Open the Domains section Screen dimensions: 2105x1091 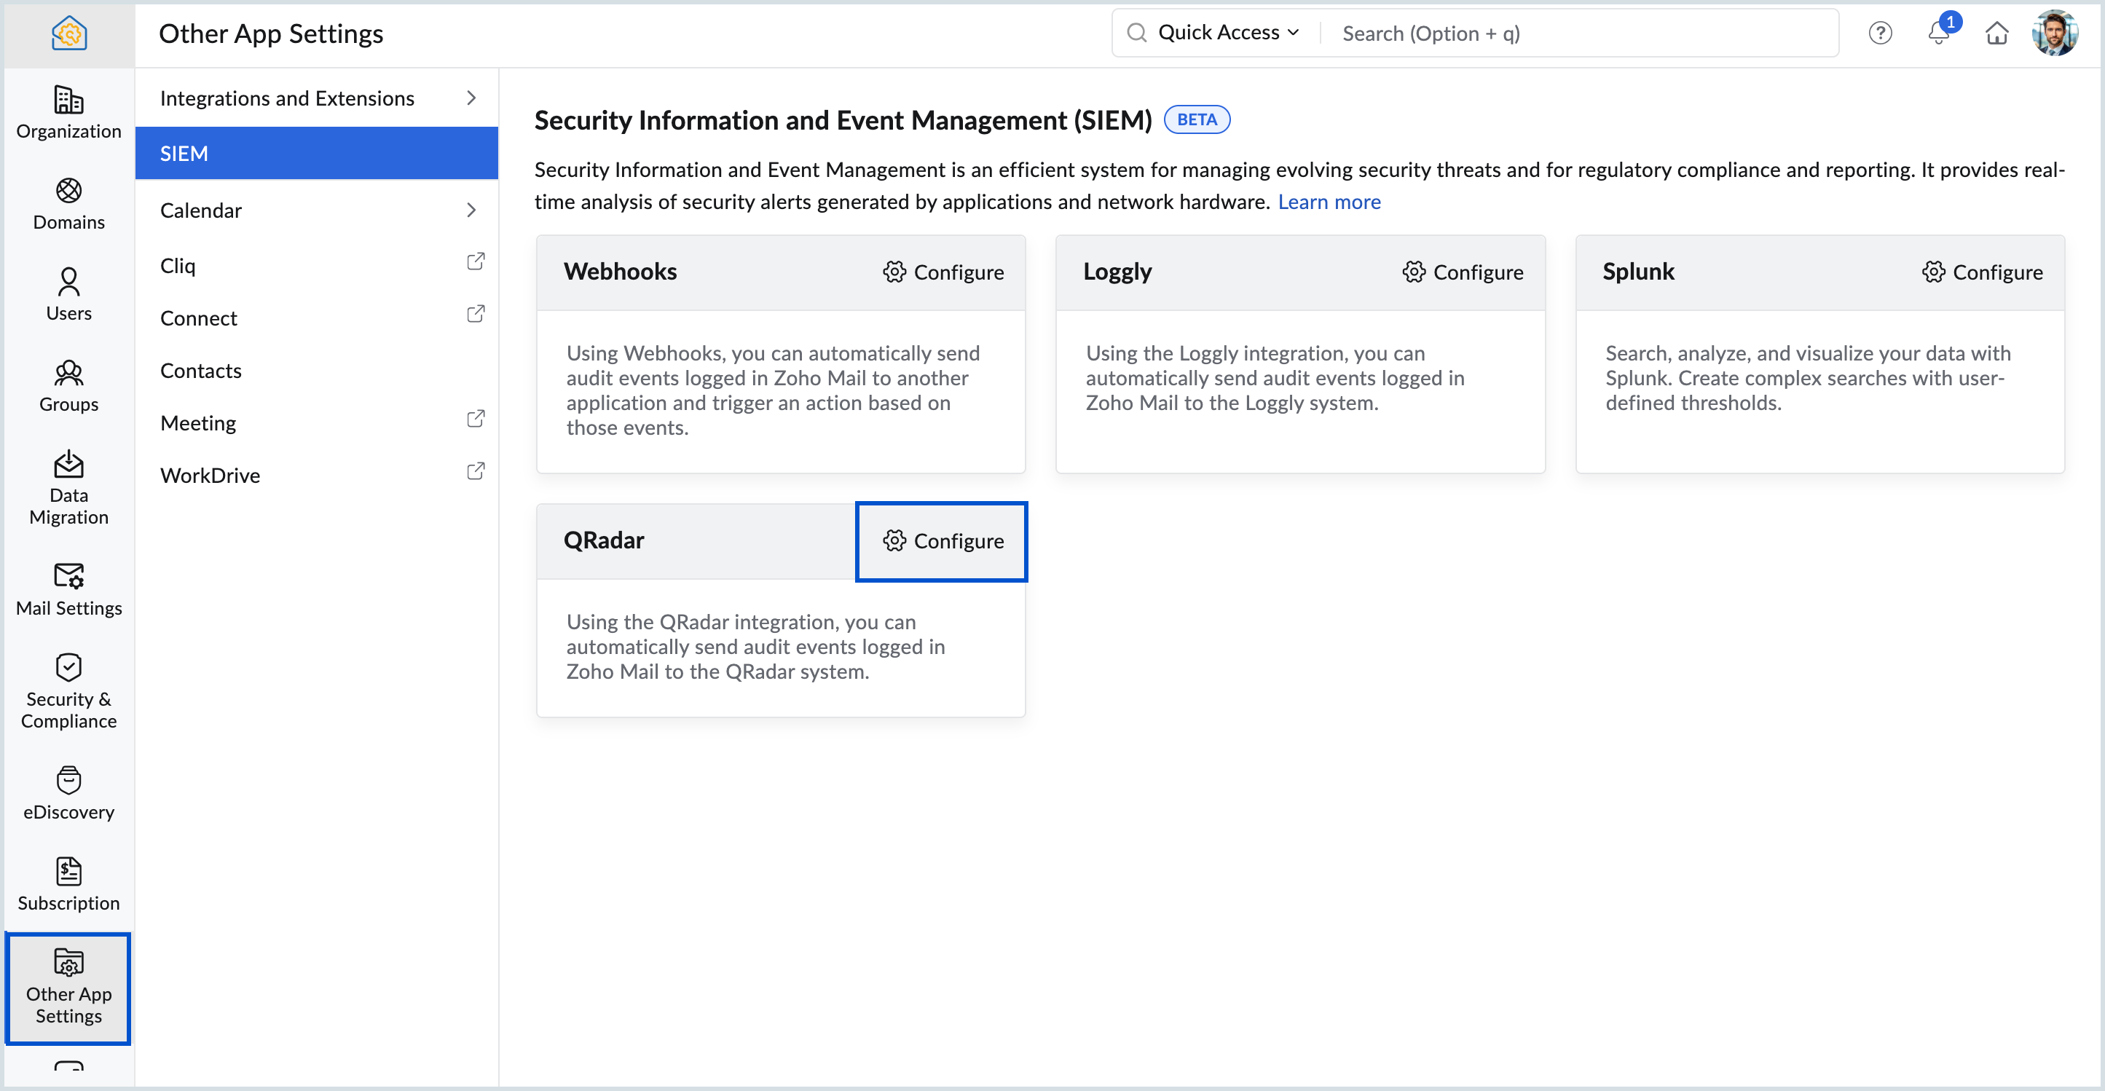(x=68, y=205)
